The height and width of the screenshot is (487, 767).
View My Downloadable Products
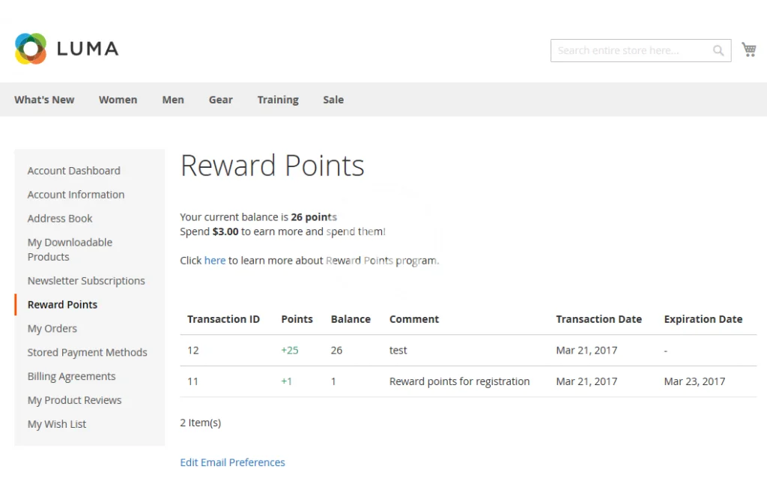(70, 249)
